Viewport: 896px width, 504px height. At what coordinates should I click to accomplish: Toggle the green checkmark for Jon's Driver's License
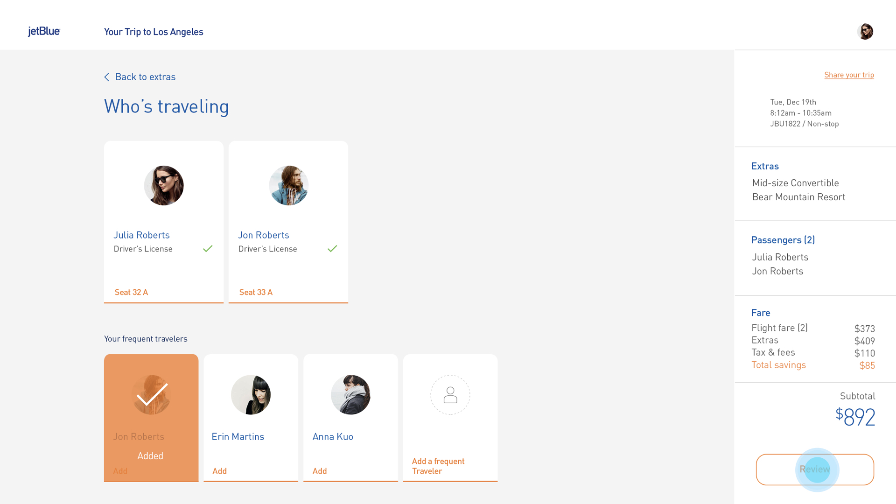point(332,249)
